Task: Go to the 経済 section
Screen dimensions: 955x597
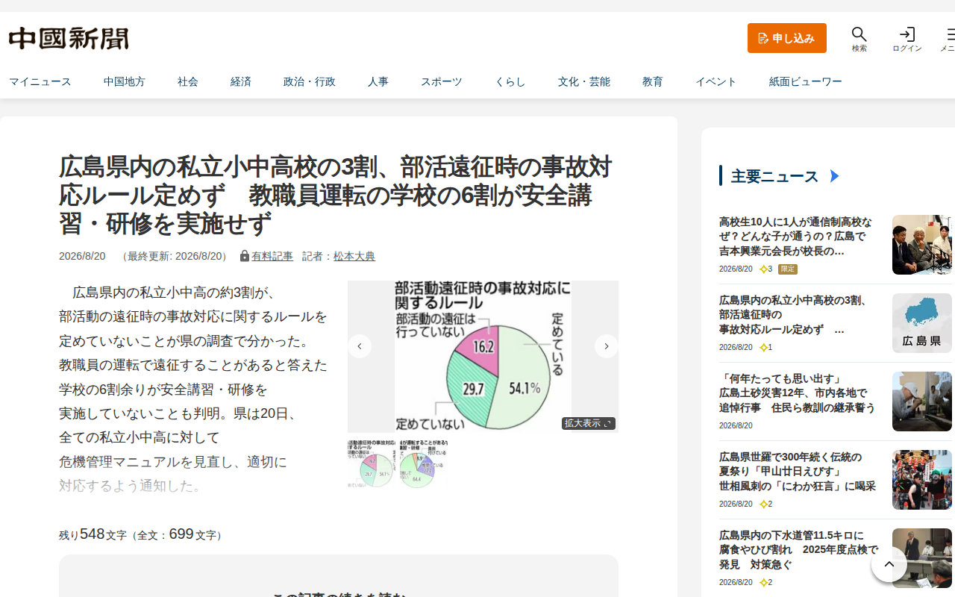Action: (241, 81)
